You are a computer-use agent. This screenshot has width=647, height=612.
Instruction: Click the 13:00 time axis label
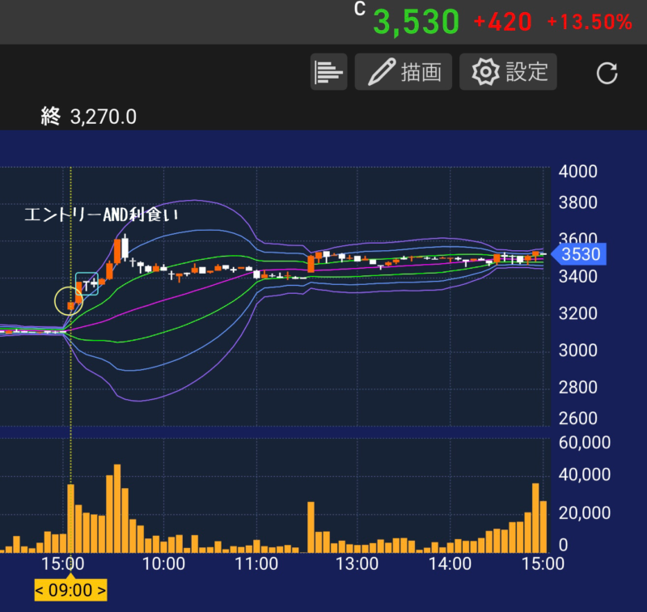(357, 563)
